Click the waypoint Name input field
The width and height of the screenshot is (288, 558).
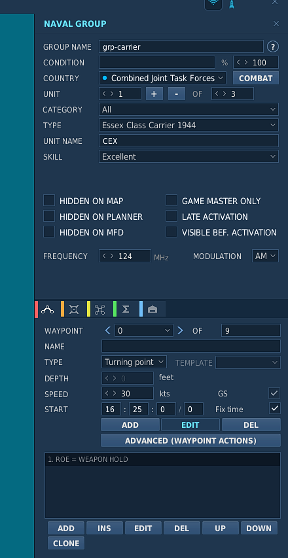point(191,346)
